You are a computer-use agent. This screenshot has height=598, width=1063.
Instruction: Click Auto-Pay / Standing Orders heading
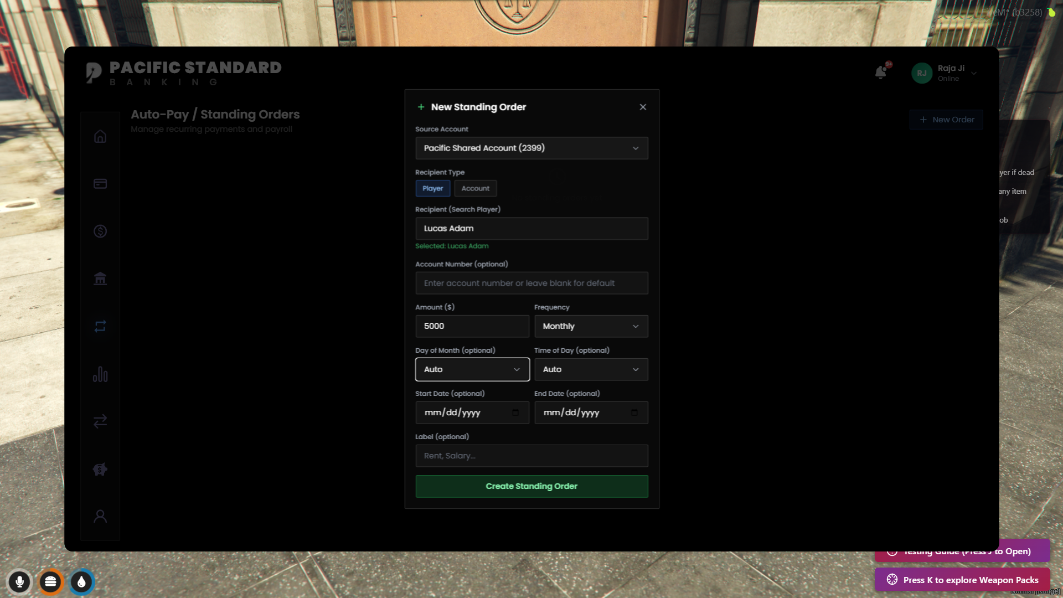point(215,114)
